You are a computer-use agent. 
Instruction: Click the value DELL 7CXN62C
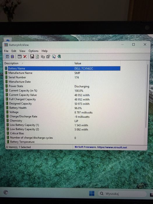(x=84, y=68)
